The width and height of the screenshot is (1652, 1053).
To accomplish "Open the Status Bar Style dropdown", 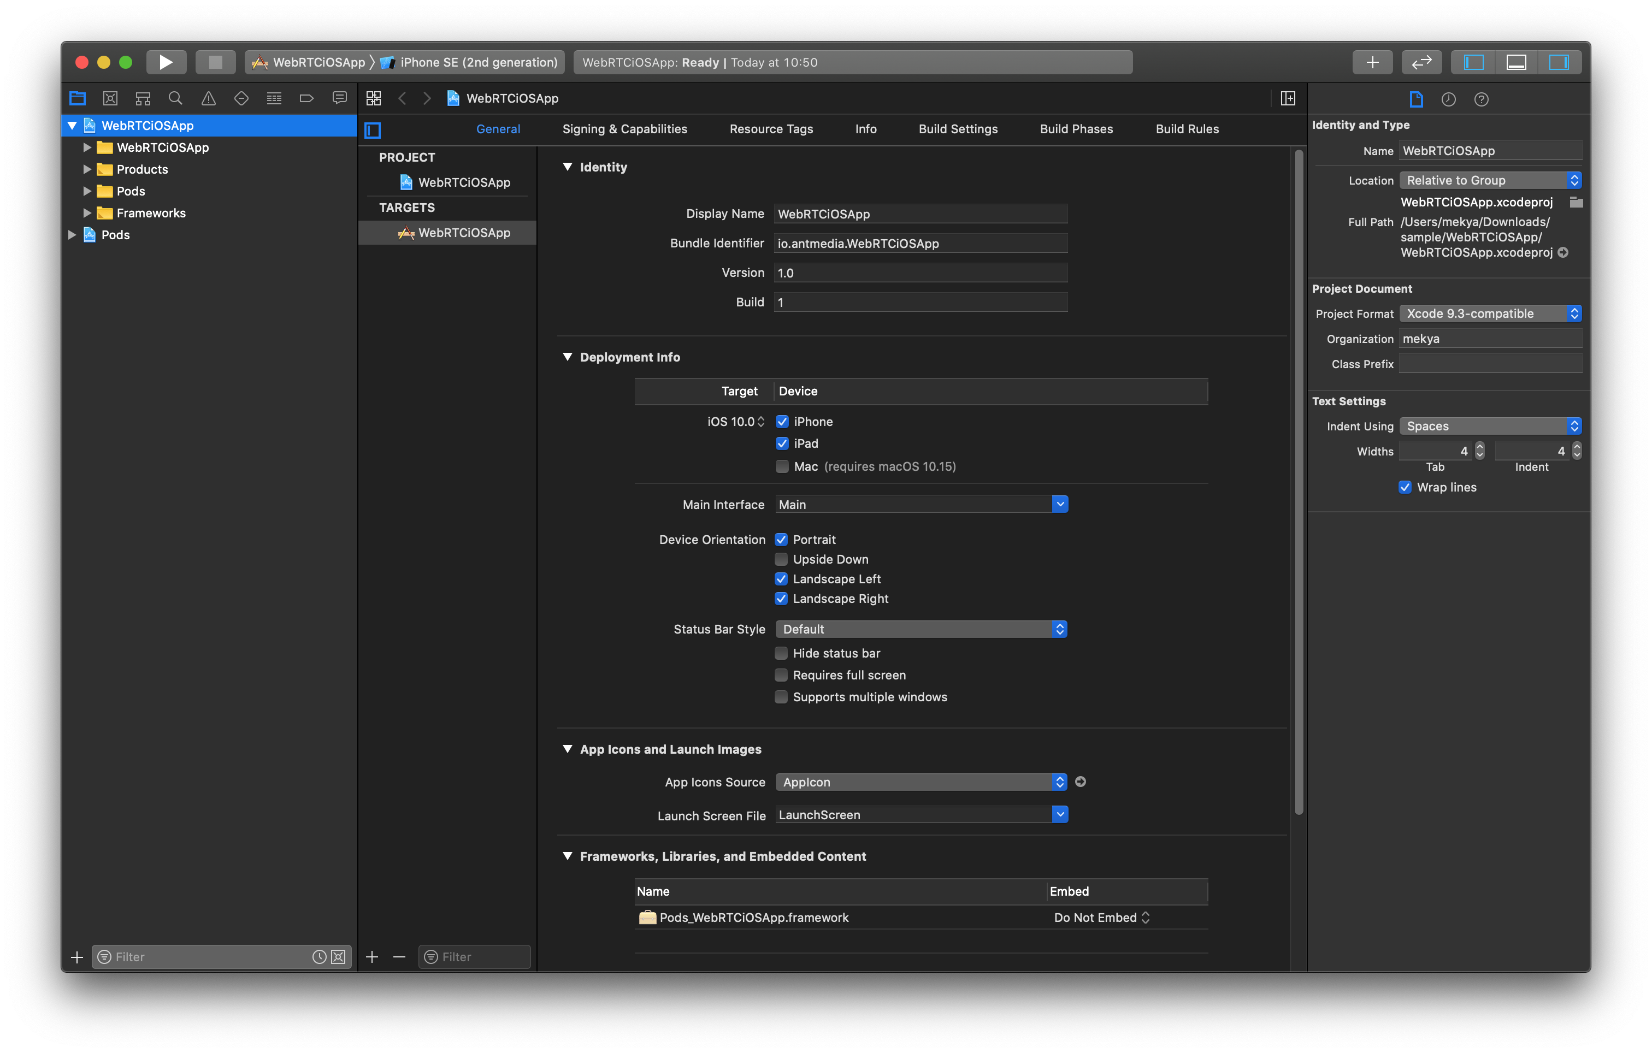I will click(x=922, y=629).
